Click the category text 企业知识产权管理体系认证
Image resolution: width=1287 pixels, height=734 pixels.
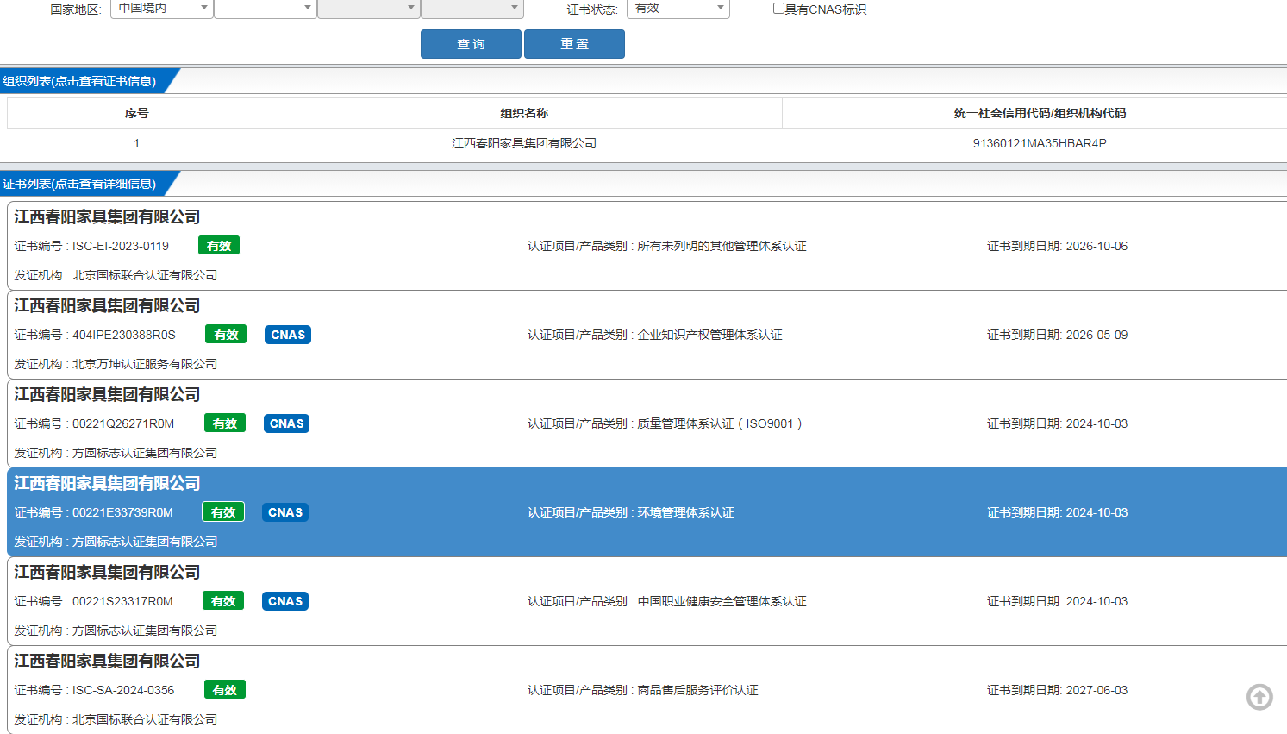(709, 335)
